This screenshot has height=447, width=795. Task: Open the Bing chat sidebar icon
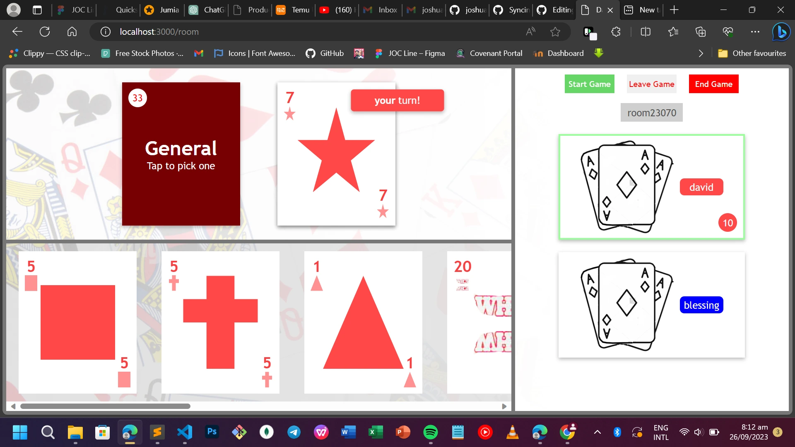pyautogui.click(x=781, y=32)
